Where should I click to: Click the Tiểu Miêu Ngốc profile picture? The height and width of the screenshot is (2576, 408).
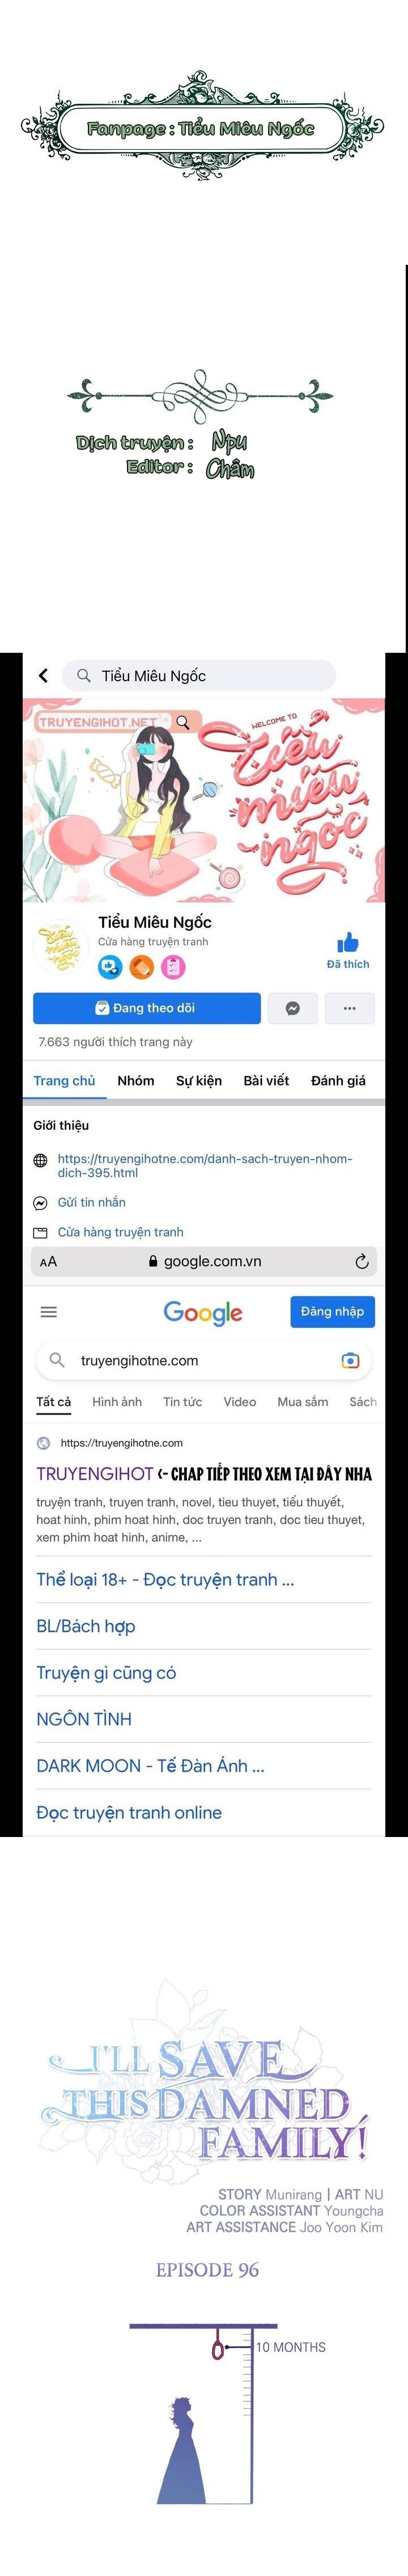click(x=61, y=945)
